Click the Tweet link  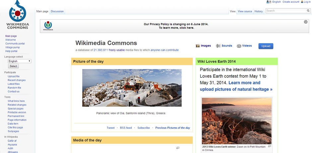[x=111, y=128]
